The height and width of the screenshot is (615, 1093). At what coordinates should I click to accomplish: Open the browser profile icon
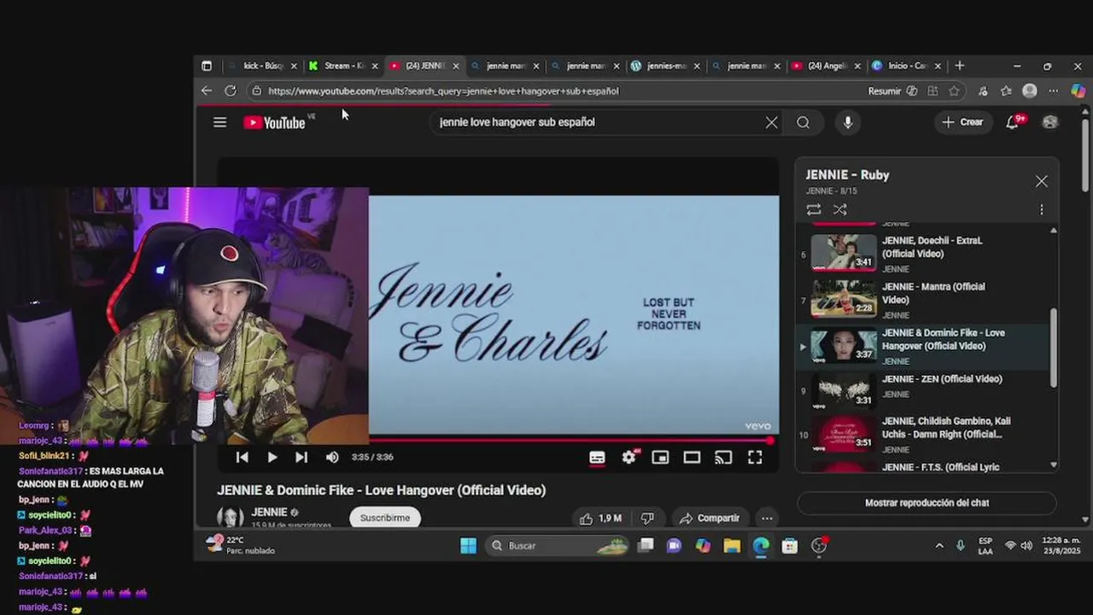[1030, 91]
